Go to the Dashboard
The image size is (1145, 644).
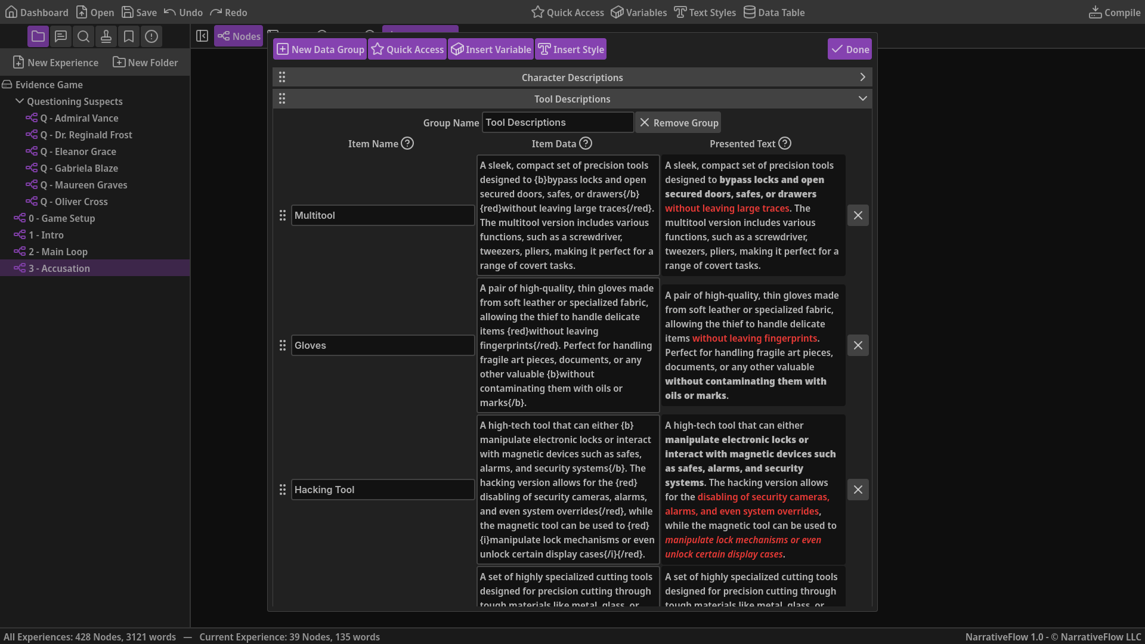coord(37,13)
